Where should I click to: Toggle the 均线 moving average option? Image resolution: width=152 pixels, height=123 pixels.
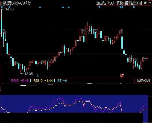(x=111, y=3)
